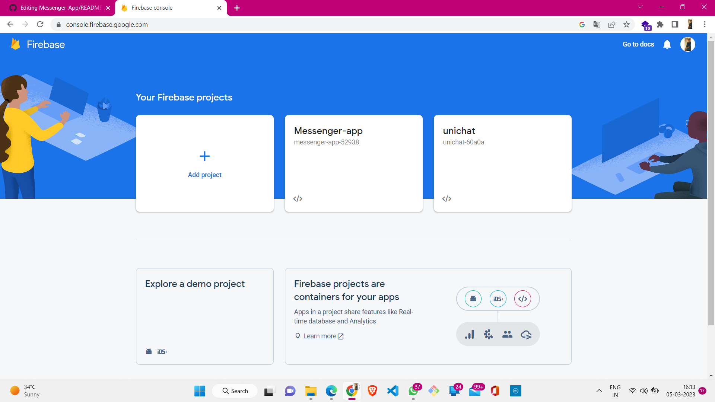715x402 pixels.
Task: Bookmark this page with star icon
Action: [x=626, y=24]
